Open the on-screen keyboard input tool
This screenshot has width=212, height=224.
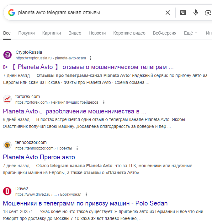coord(183,13)
